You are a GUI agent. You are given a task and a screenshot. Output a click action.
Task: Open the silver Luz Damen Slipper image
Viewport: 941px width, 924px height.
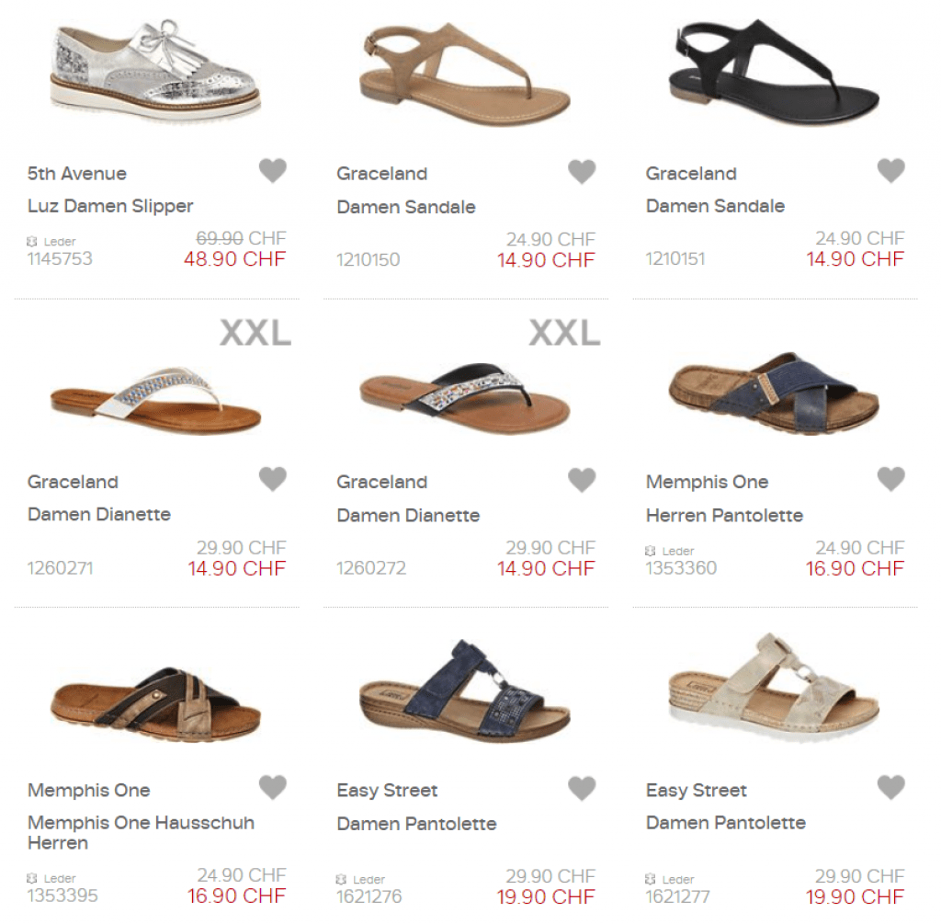[x=155, y=70]
